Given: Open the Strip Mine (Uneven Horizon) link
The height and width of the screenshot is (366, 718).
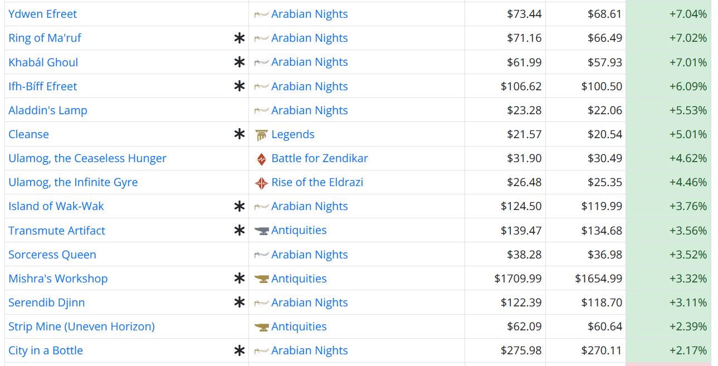Looking at the screenshot, I should (81, 326).
